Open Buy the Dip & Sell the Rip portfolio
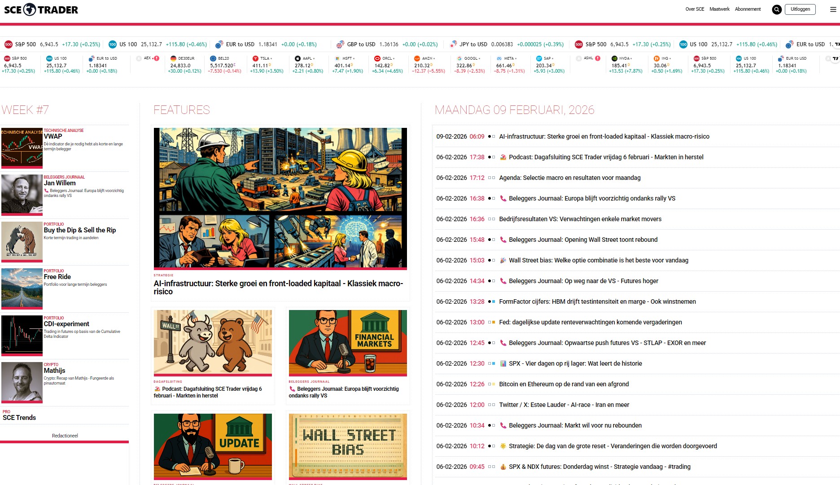Image resolution: width=840 pixels, height=485 pixels. coord(80,230)
